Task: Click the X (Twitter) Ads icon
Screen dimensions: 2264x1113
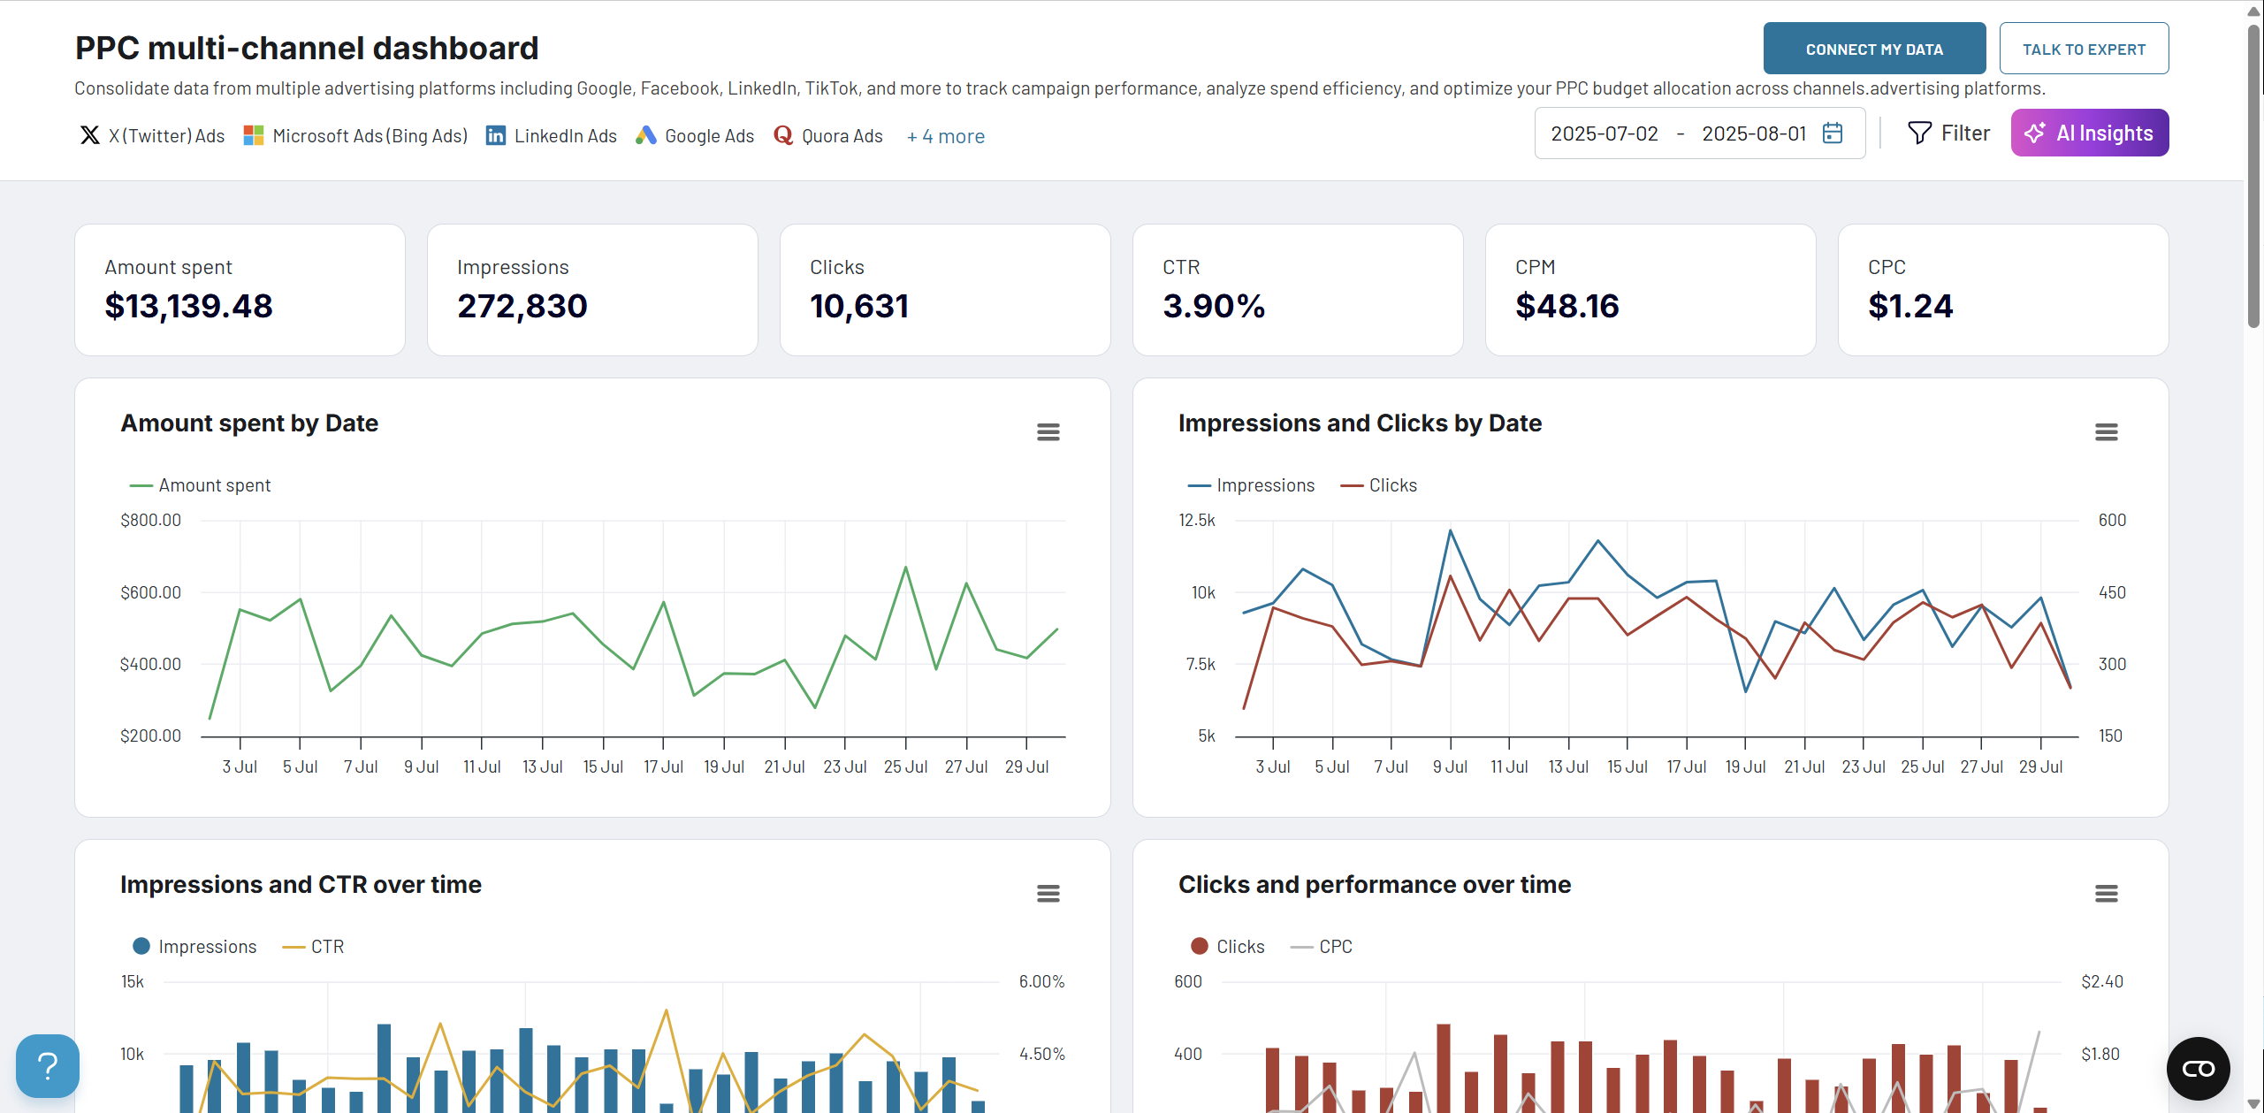Action: [89, 135]
